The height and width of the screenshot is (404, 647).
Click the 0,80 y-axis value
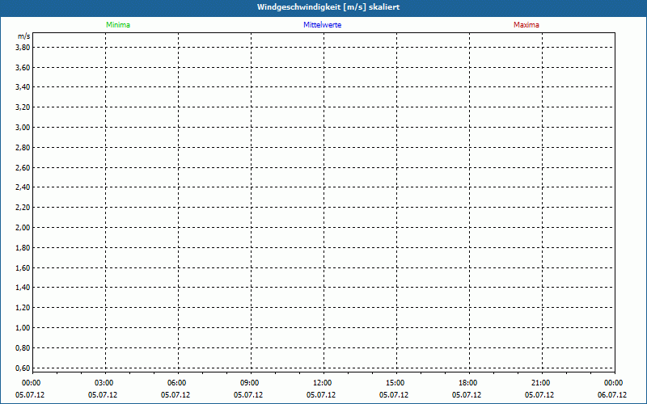[x=23, y=348]
